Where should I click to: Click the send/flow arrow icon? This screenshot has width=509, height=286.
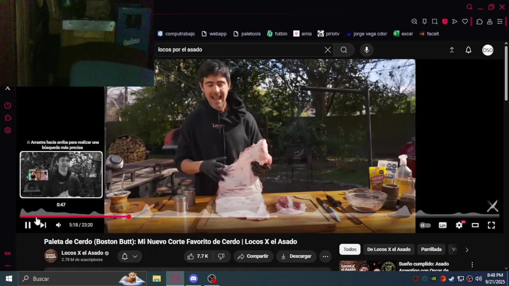click(x=455, y=21)
